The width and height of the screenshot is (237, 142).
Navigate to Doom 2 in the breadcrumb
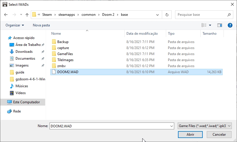pos(108,15)
